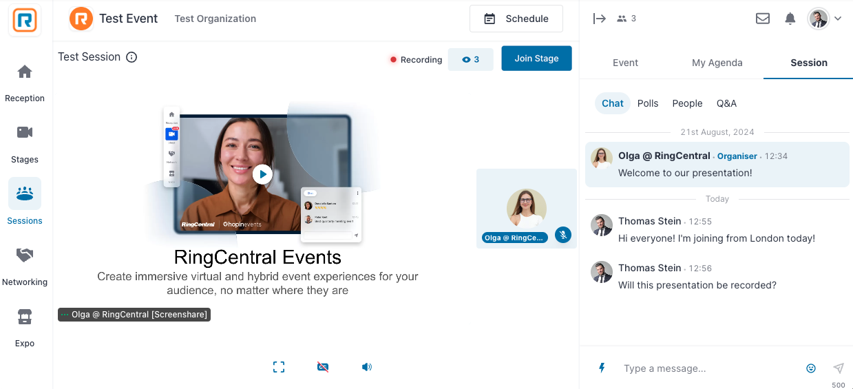Open Stages from the sidebar
The image size is (853, 389).
coord(25,144)
